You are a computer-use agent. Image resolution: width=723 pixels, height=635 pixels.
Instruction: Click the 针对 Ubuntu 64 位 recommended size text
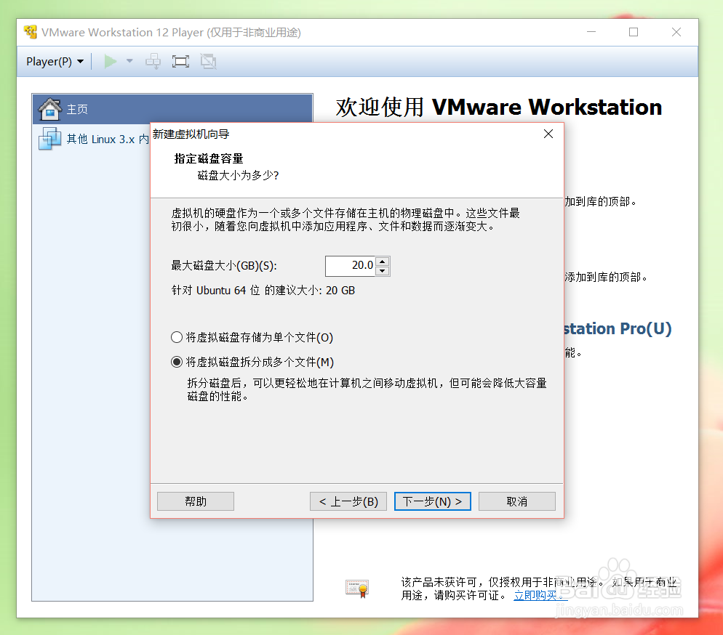(263, 291)
